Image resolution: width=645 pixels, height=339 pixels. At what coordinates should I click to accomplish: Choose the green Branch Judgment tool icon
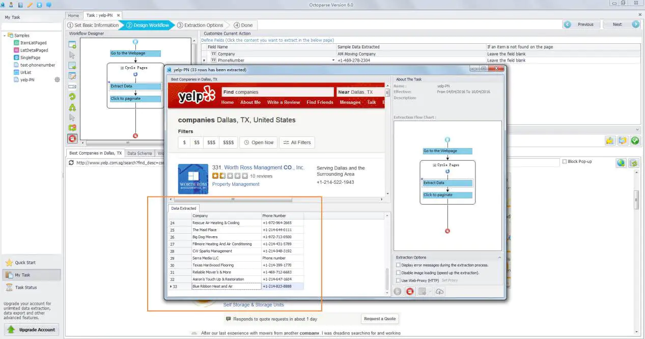point(72,107)
